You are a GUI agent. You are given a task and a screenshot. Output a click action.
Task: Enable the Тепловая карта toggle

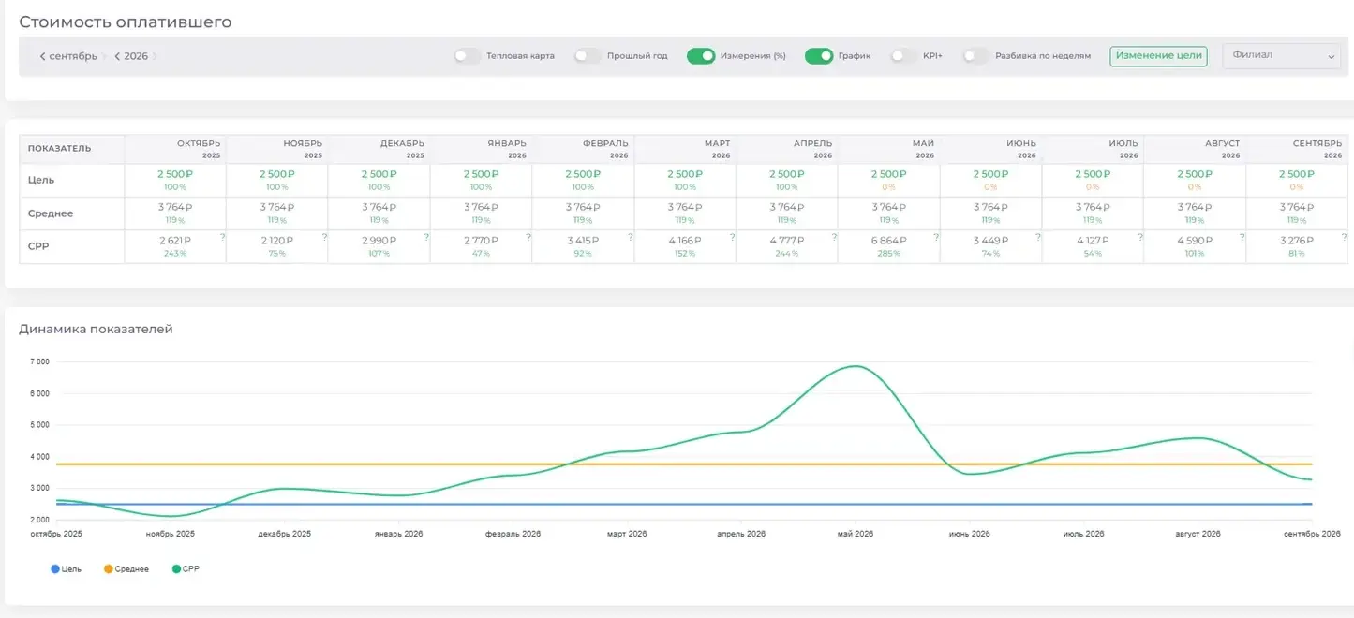tap(468, 56)
